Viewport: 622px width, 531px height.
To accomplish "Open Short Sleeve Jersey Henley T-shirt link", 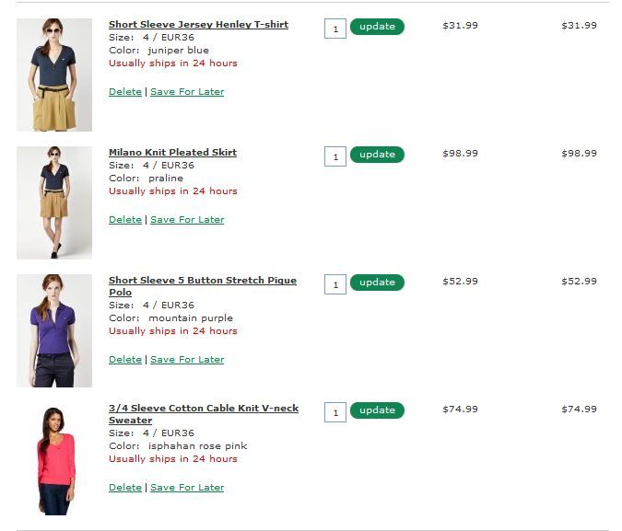I will [x=198, y=25].
